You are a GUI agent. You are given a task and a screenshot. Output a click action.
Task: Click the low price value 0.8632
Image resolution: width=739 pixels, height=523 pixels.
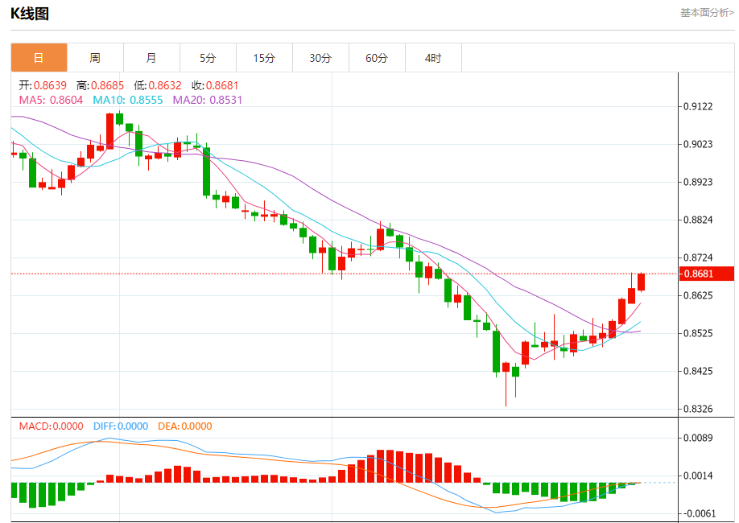(x=165, y=85)
